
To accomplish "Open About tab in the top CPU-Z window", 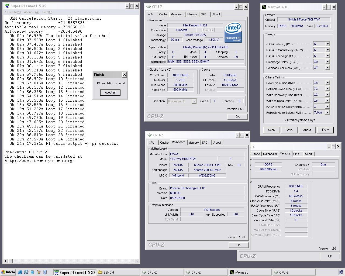I will pyautogui.click(x=216, y=14).
